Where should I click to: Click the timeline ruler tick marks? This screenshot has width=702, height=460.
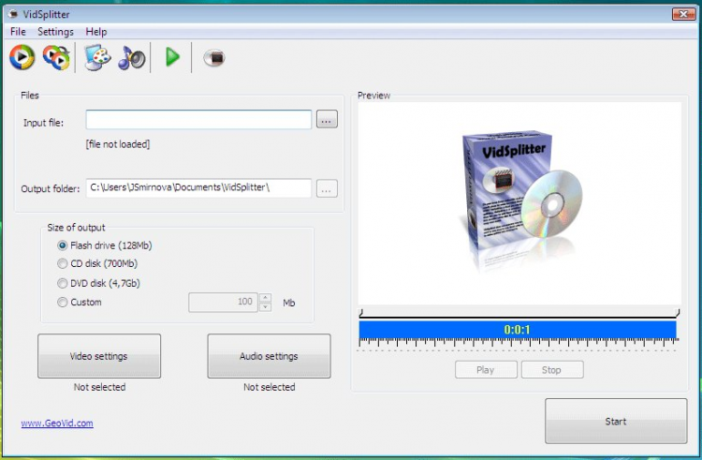519,343
